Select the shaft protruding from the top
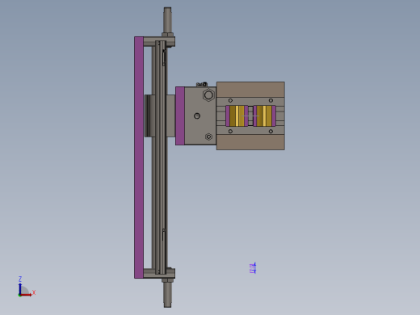 167,20
